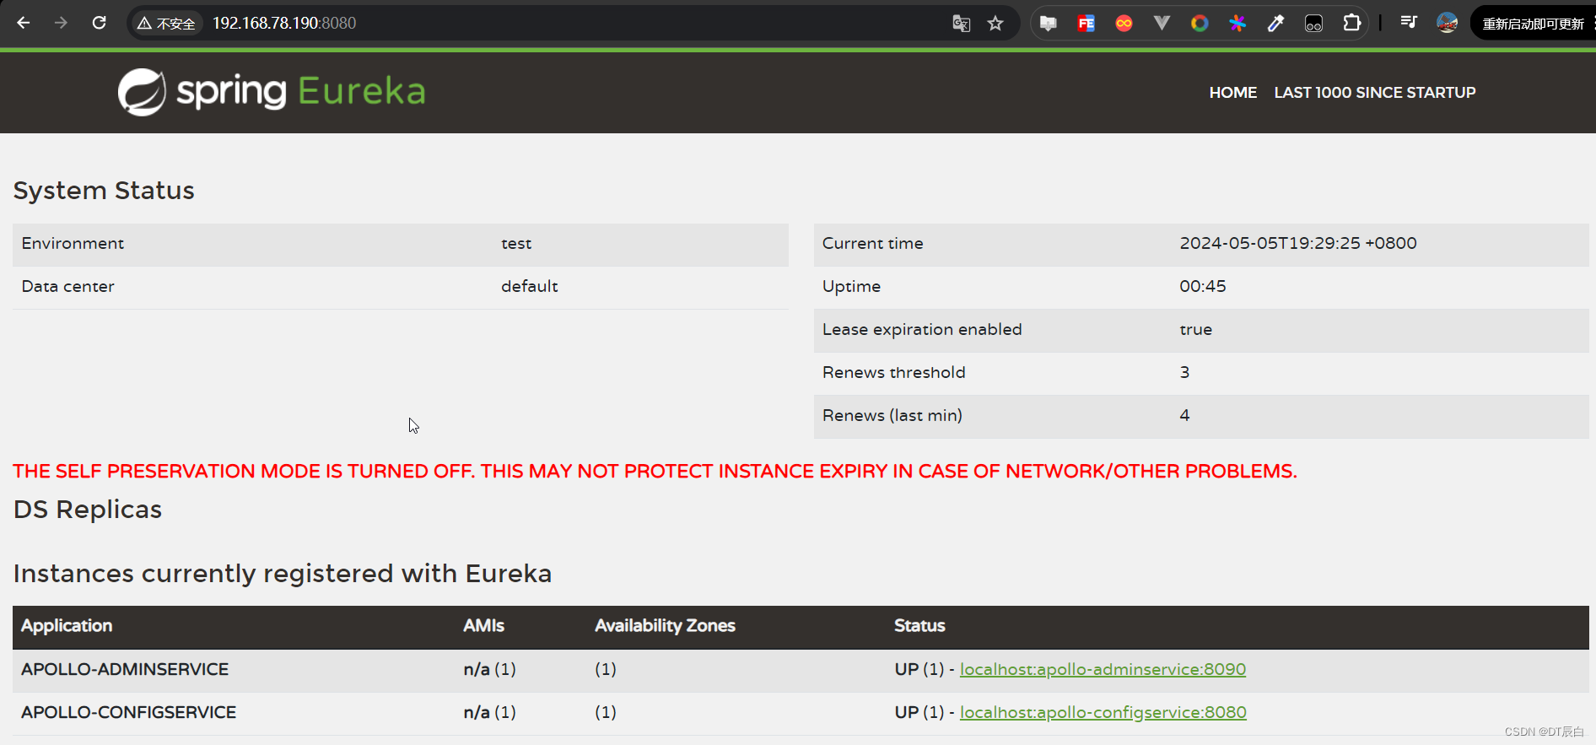Click the Current time label
The height and width of the screenshot is (745, 1596).
(x=872, y=243)
